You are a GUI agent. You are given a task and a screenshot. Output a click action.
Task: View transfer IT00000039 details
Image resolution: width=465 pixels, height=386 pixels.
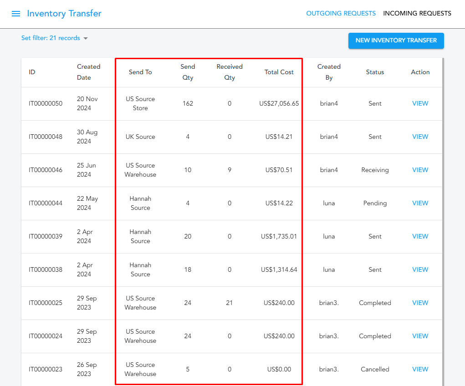click(x=420, y=236)
